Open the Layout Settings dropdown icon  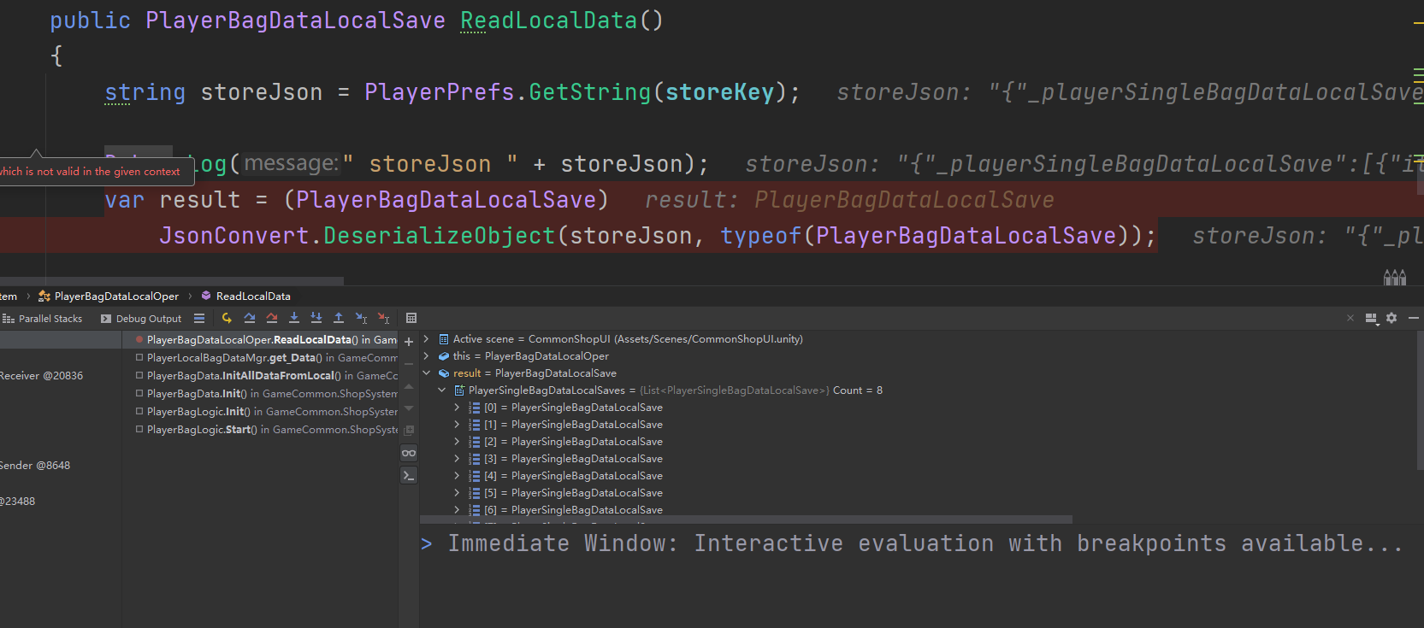pos(1372,319)
